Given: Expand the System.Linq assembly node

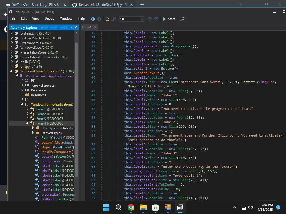Looking at the screenshot, I should pos(12,33).
